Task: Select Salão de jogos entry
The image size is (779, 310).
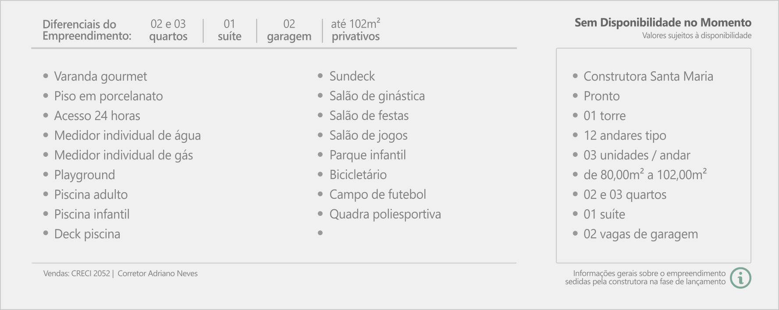Action: (x=368, y=136)
